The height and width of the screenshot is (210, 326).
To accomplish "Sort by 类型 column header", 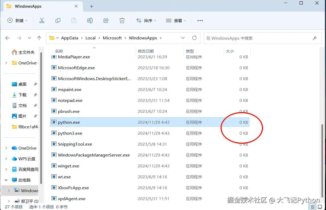I will click(190, 51).
